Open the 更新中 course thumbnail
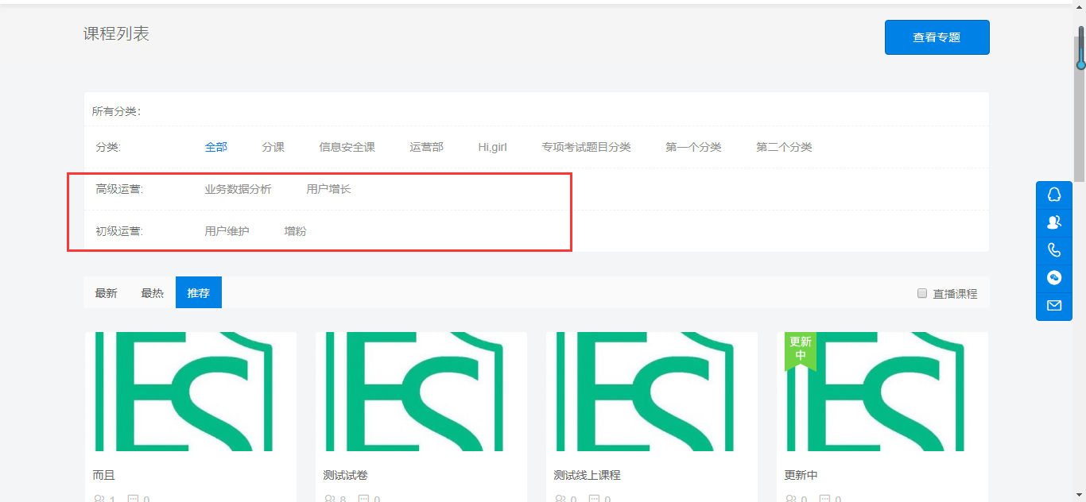The image size is (1086, 502). pyautogui.click(x=882, y=392)
